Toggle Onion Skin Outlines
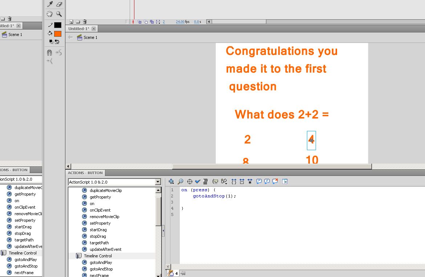This screenshot has height=277, width=425. (x=146, y=22)
